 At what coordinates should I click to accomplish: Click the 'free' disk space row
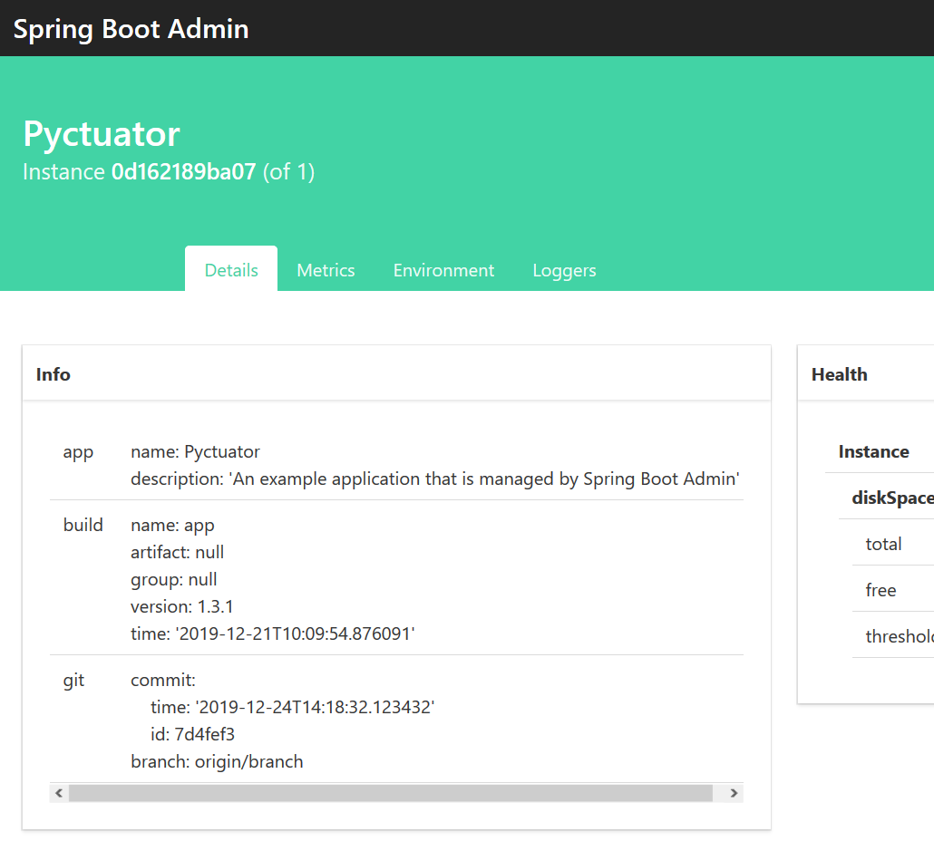893,590
